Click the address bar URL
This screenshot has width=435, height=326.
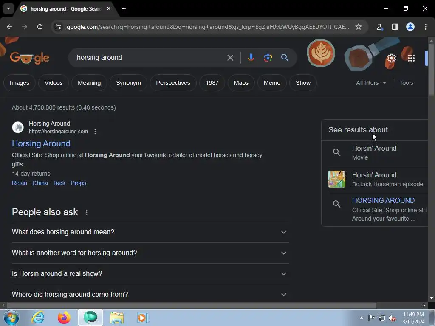point(207,27)
